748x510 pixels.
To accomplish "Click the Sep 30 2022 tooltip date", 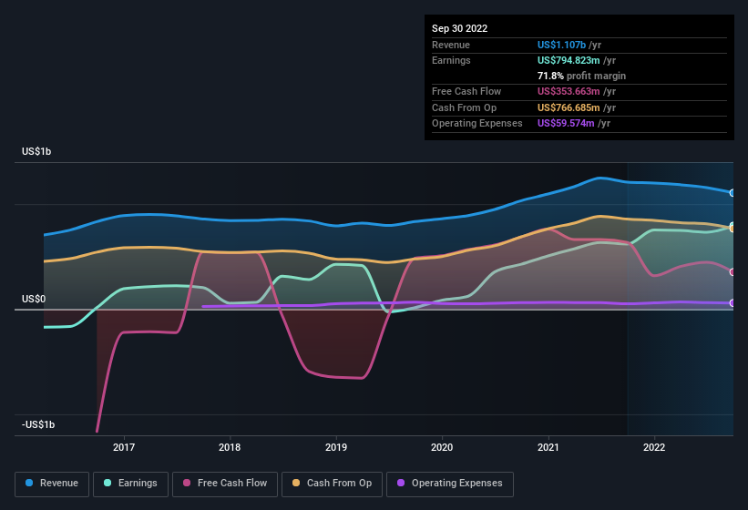I will [x=459, y=28].
